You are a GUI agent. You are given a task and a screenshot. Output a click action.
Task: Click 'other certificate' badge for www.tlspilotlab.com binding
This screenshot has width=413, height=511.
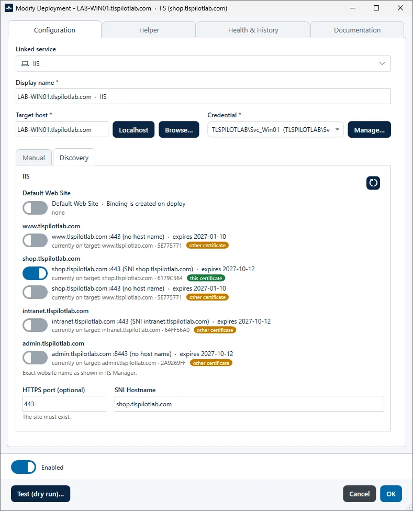(x=207, y=246)
